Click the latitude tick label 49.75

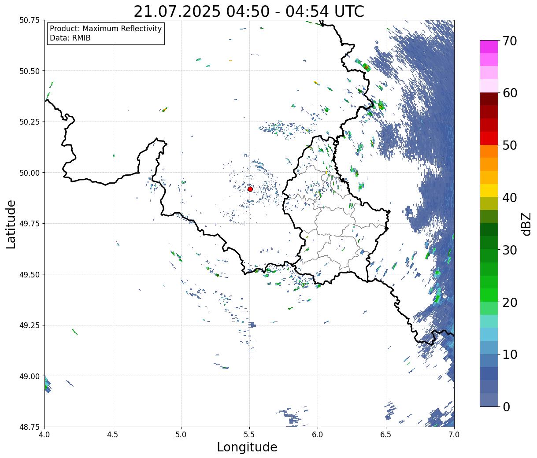[30, 224]
